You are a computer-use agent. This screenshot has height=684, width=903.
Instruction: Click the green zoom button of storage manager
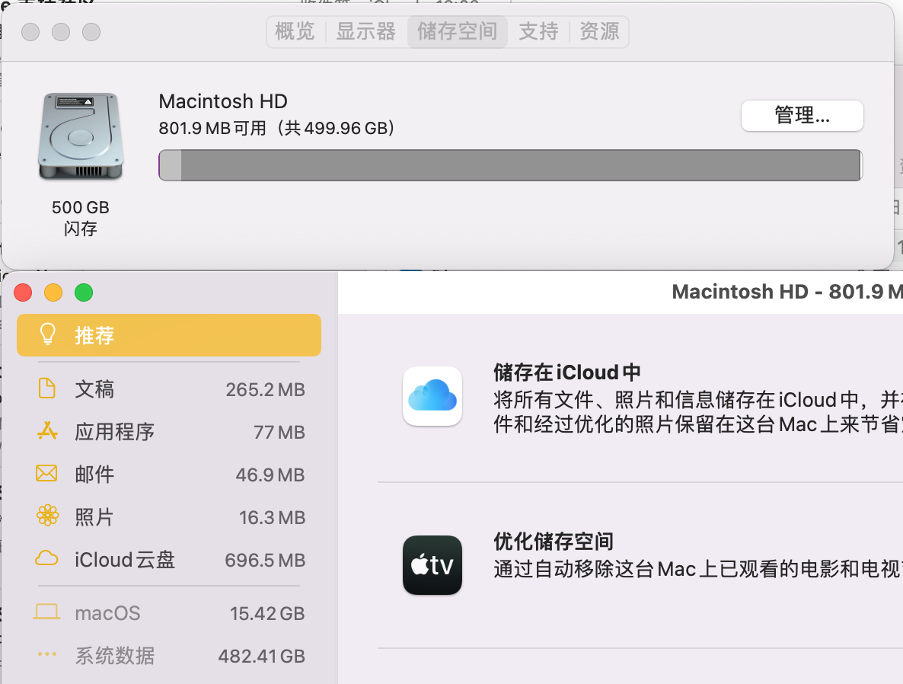pos(84,292)
